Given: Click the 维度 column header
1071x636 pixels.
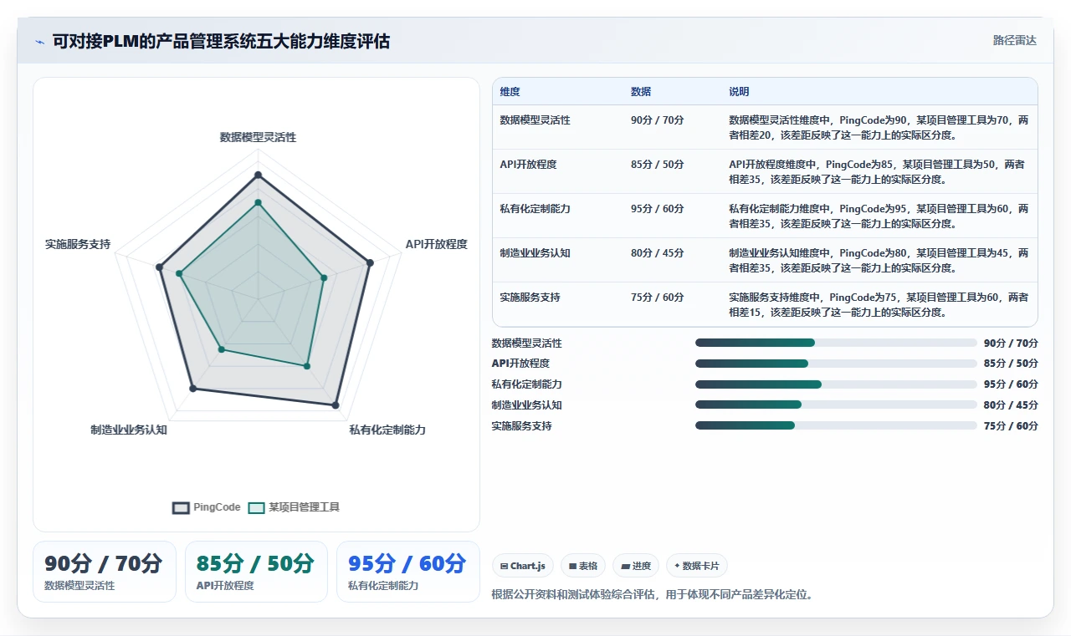Looking at the screenshot, I should [510, 92].
